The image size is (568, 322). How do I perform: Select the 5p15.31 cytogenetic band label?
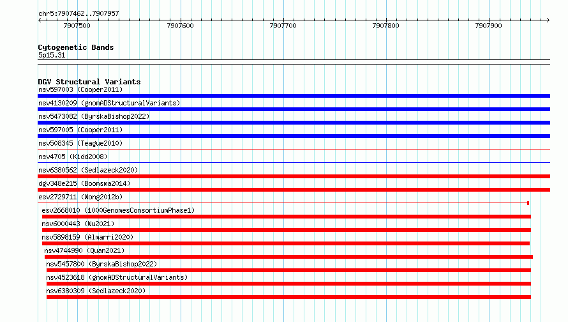tap(52, 55)
